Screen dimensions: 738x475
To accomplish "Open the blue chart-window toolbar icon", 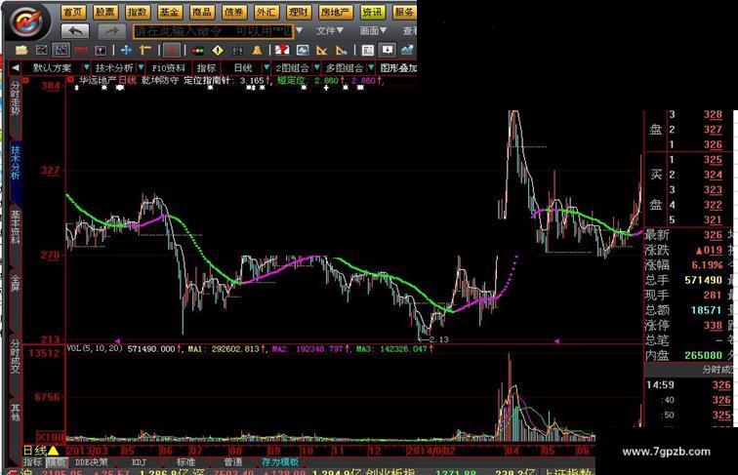I will point(303,50).
